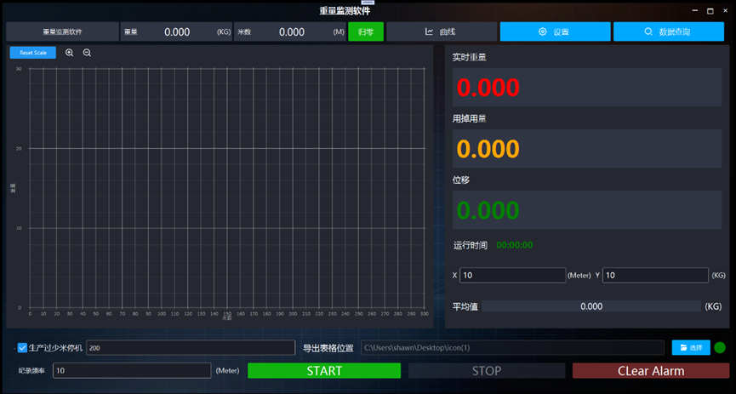Click the green 位移 value 0.000

pyautogui.click(x=488, y=210)
